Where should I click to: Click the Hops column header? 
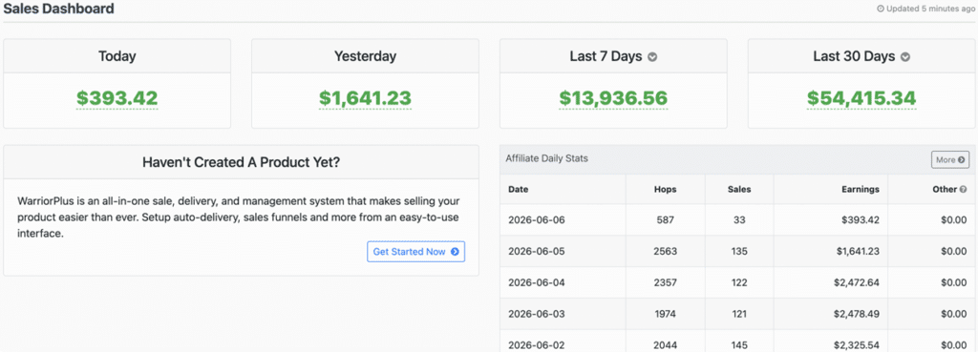tap(666, 190)
